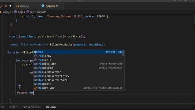Click the function's closing brace bracket
Image resolution: width=195 pixels, height=110 pixels.
10,101
